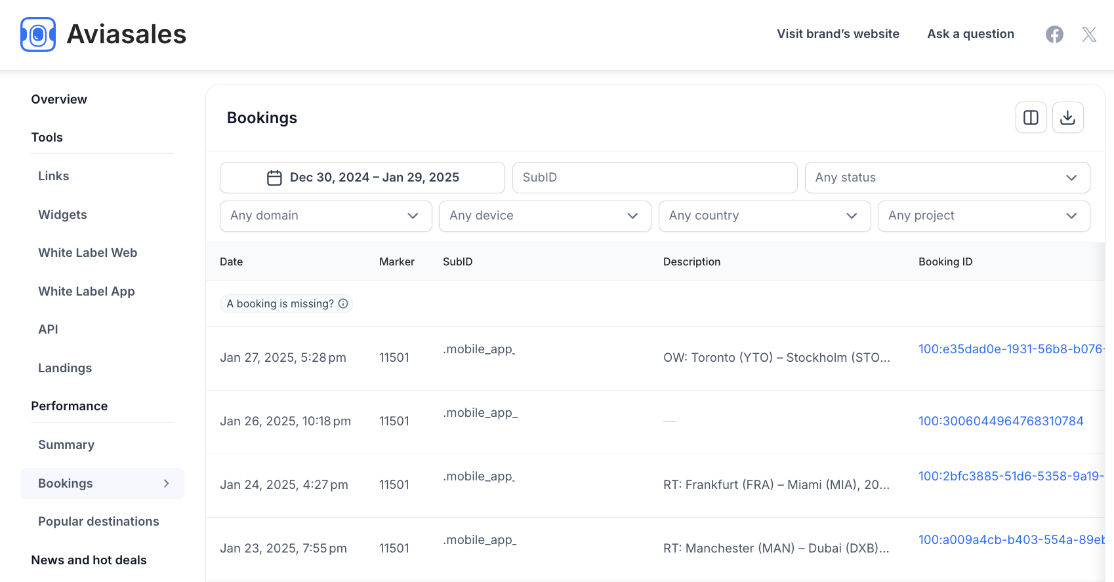The width and height of the screenshot is (1114, 582).
Task: Open API in sidebar
Action: coord(48,329)
